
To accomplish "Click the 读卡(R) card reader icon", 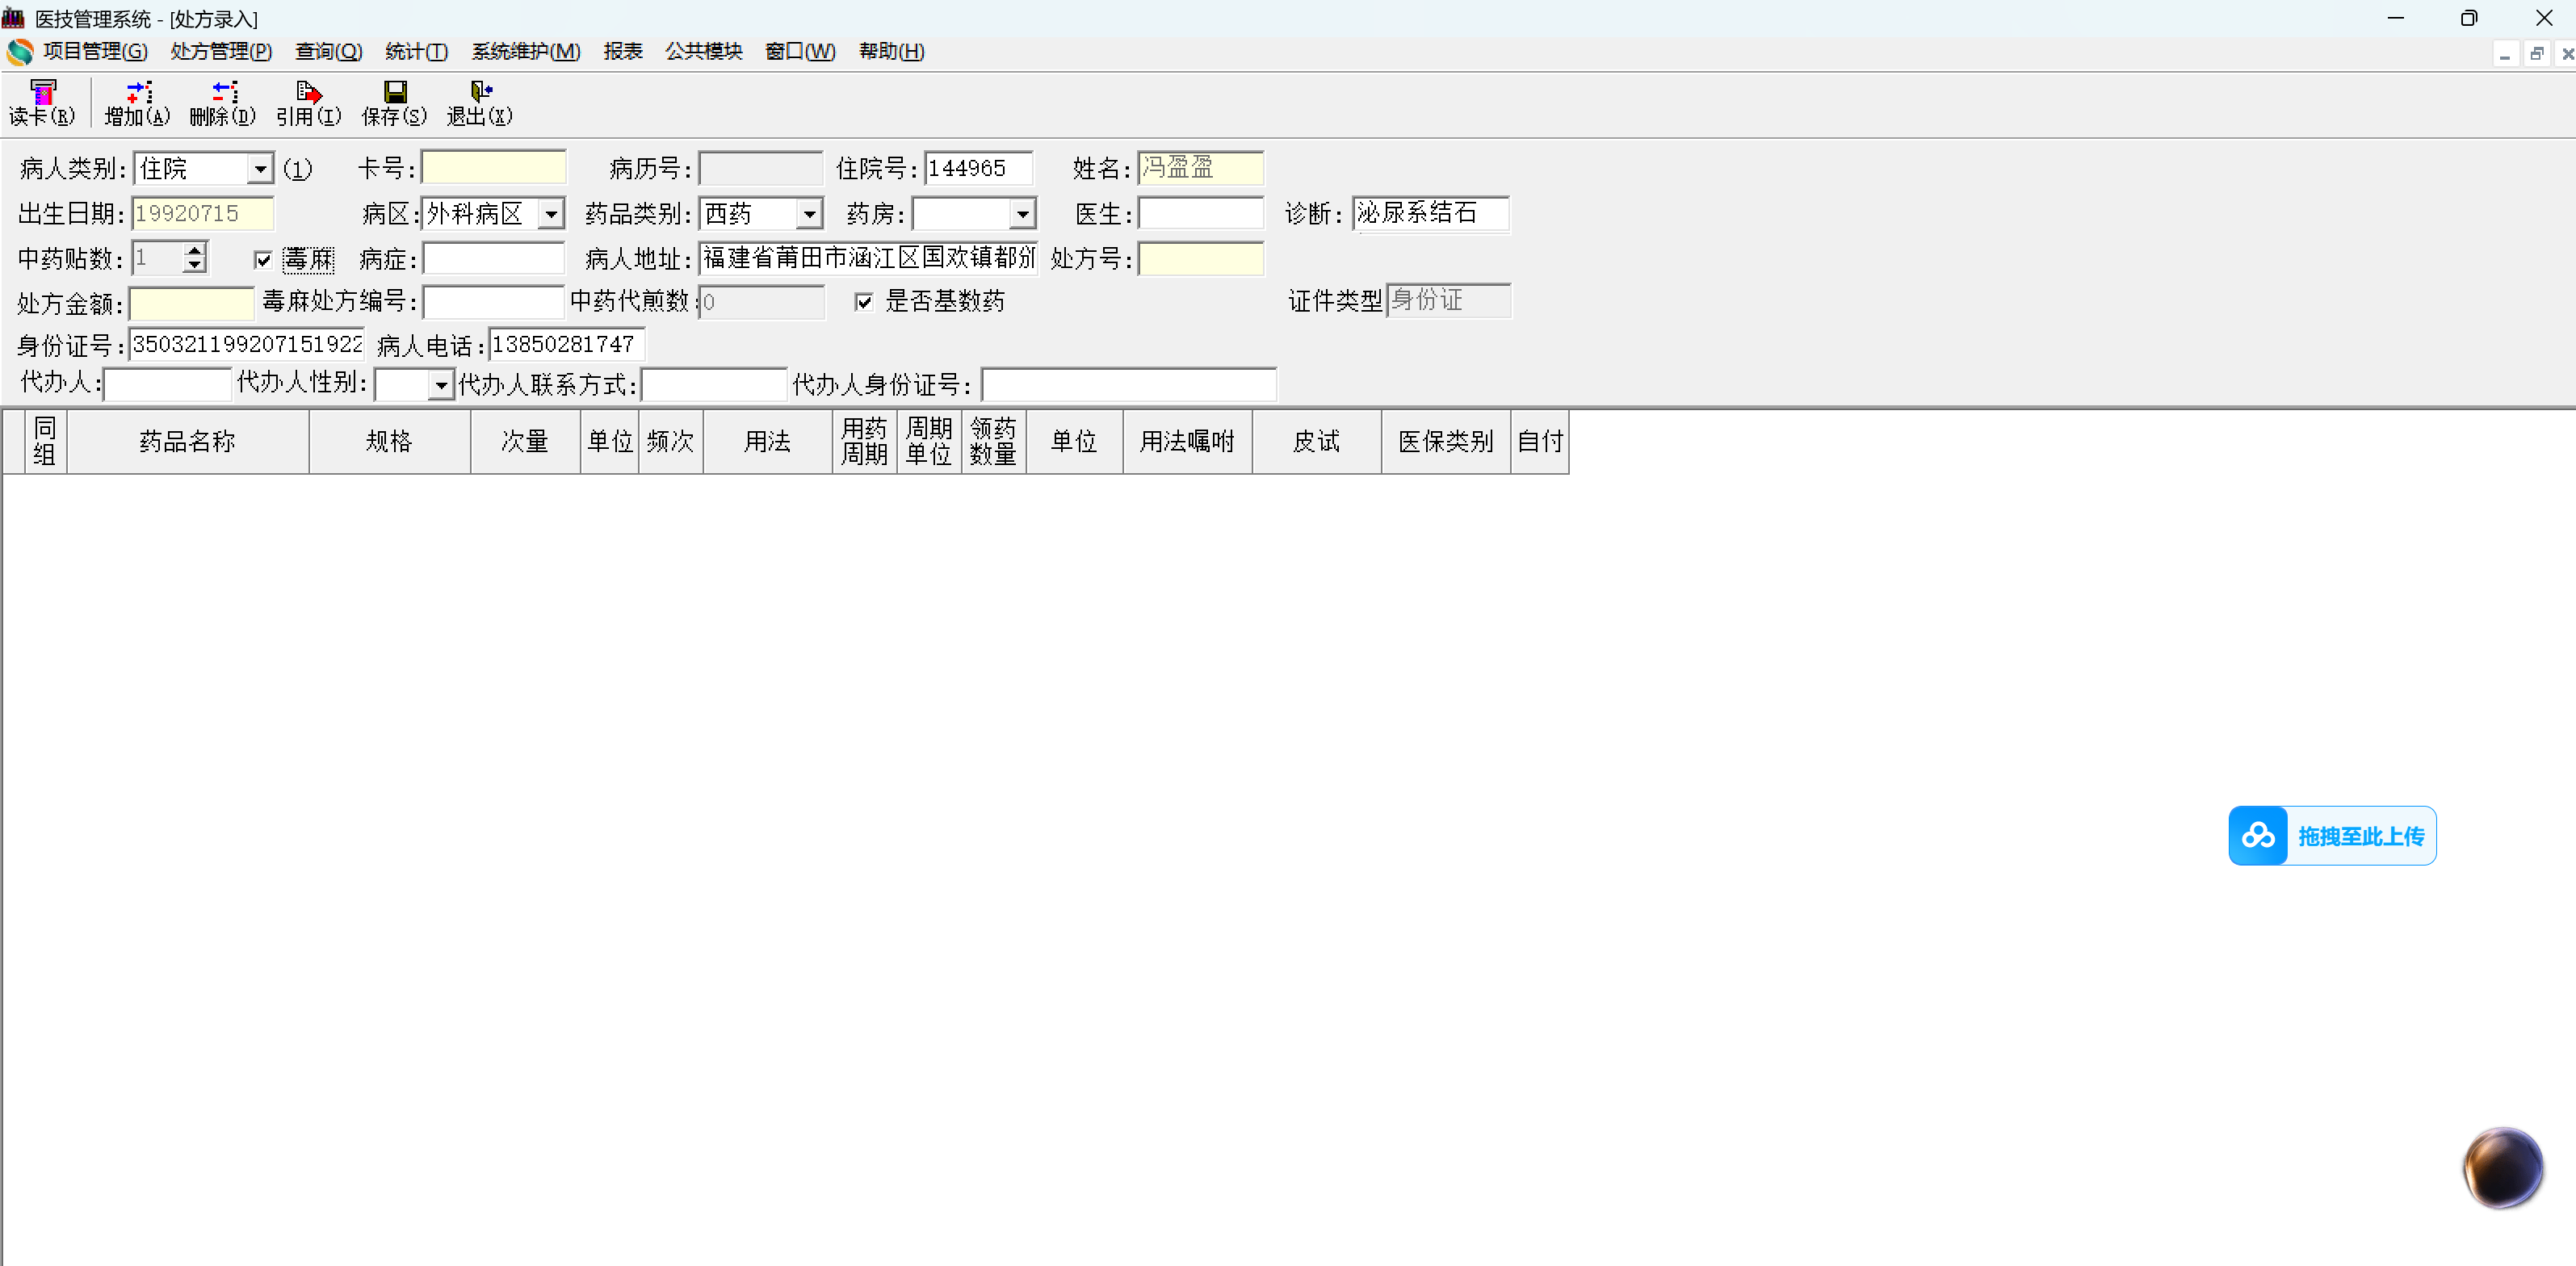I will click(x=42, y=93).
